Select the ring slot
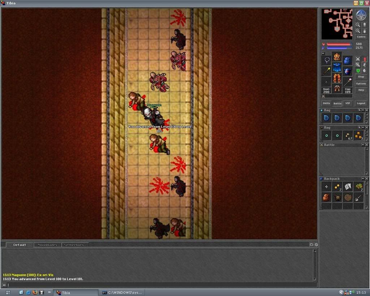 pos(327,82)
